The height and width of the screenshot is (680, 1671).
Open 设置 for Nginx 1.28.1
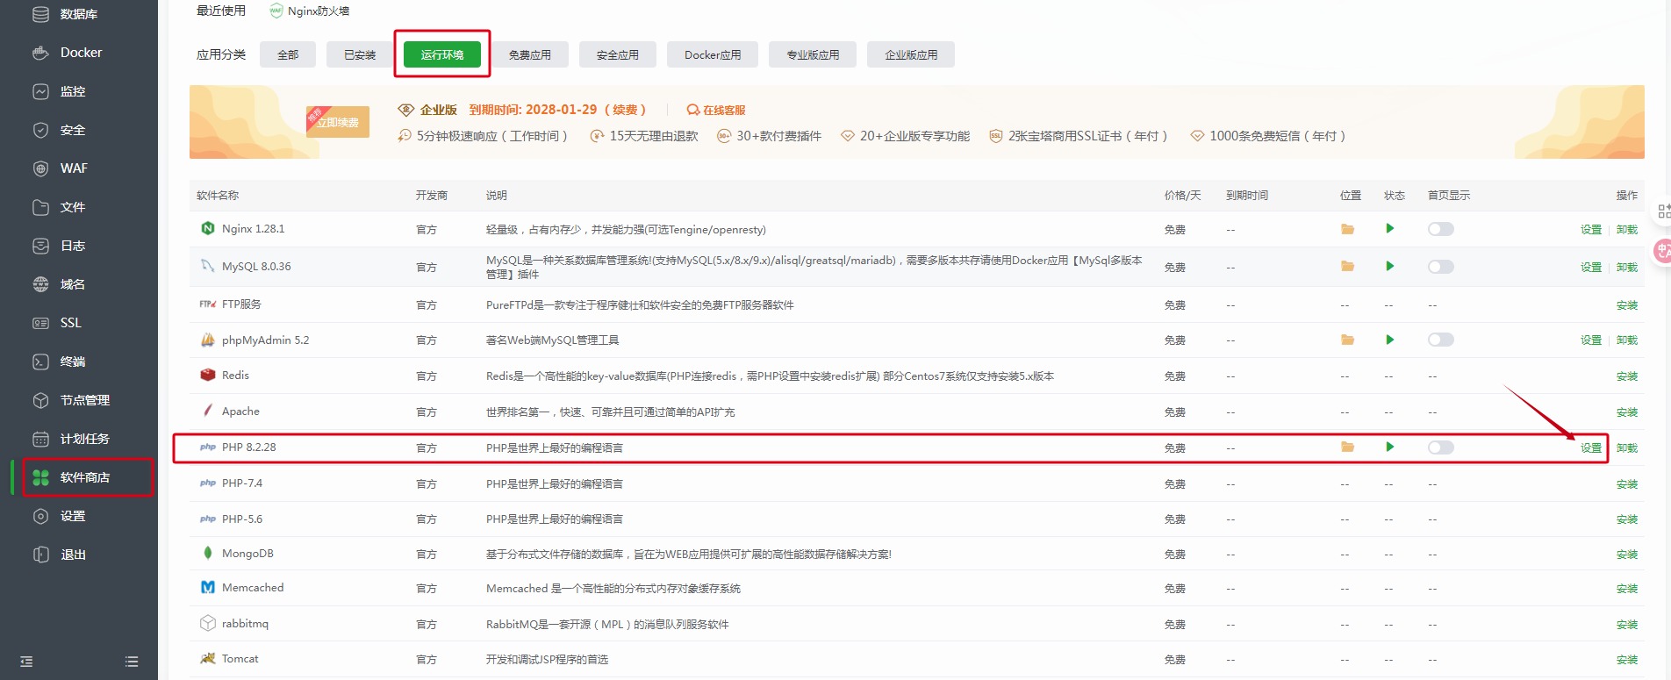pos(1591,230)
